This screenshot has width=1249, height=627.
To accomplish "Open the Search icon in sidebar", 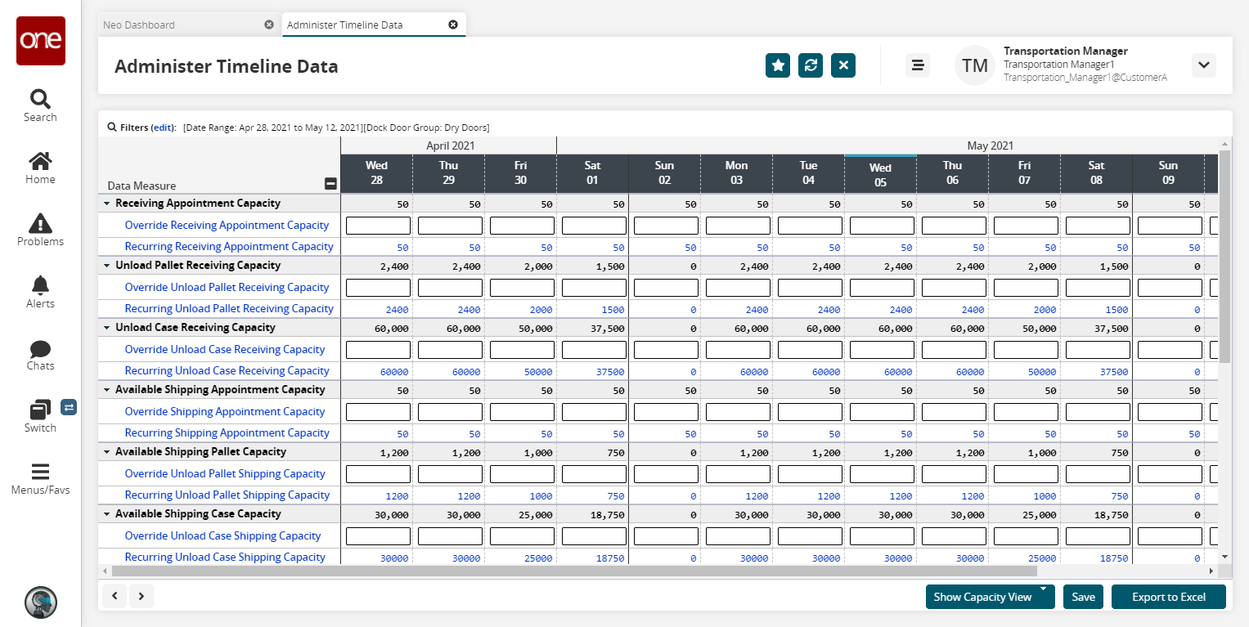I will [40, 100].
